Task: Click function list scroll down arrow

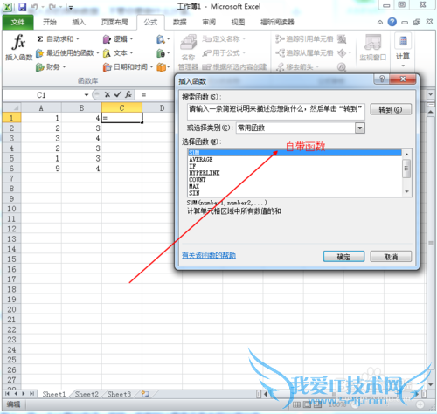Action: pos(406,191)
